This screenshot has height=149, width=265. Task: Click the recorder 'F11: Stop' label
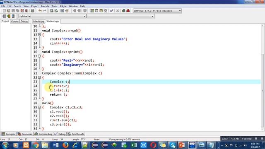point(247,139)
